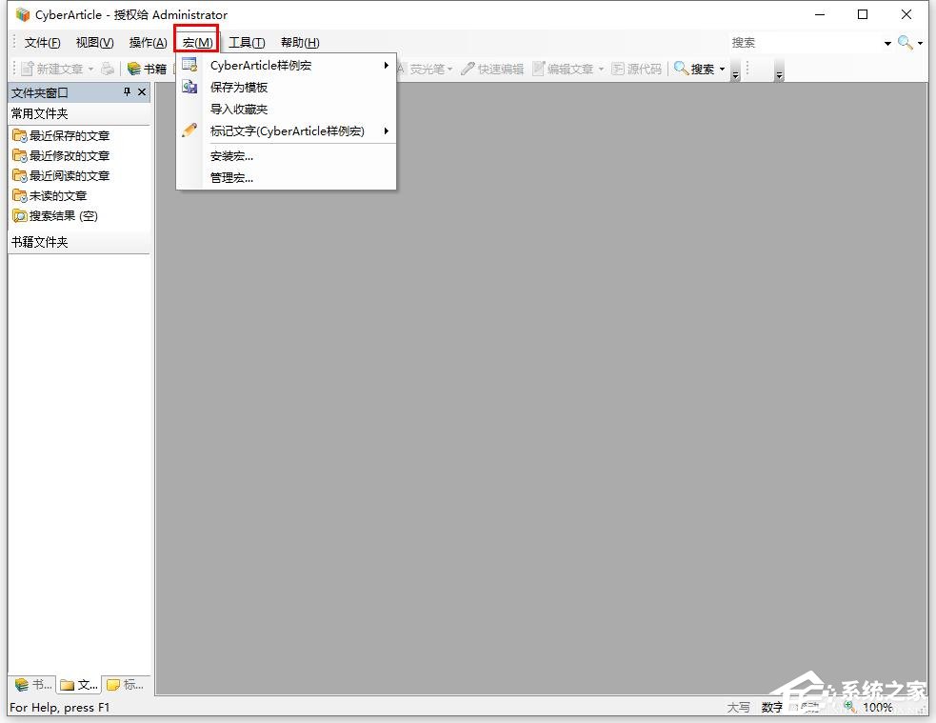Click the 常用文件夹 section header
The height and width of the screenshot is (723, 936).
click(x=79, y=113)
